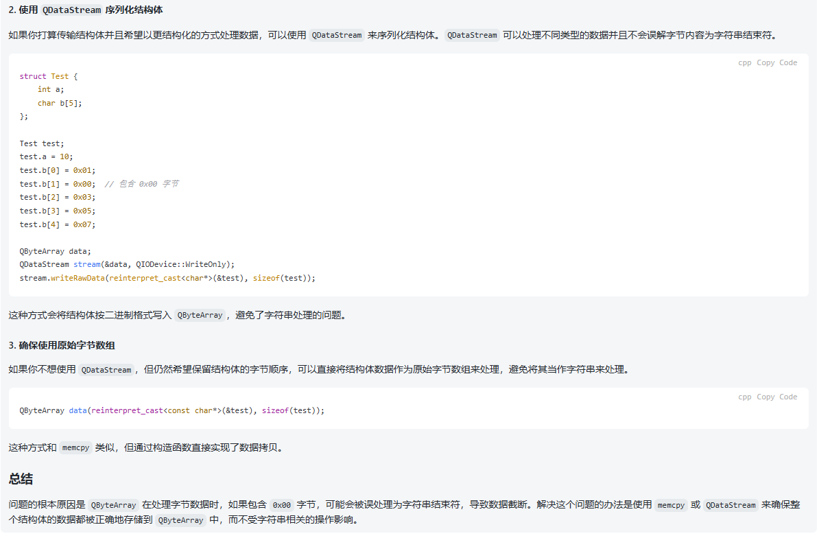The height and width of the screenshot is (538, 819).
Task: Click the memcpy chip in the summary paragraph
Action: 671,505
